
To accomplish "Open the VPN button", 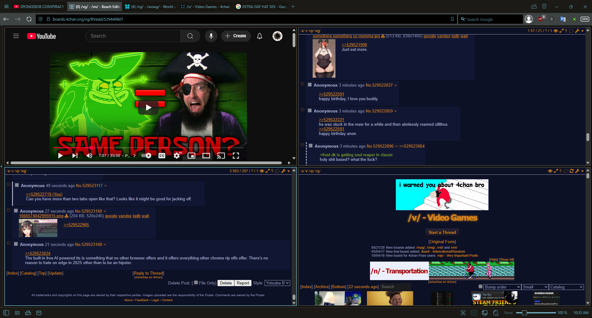I will tap(585, 19).
